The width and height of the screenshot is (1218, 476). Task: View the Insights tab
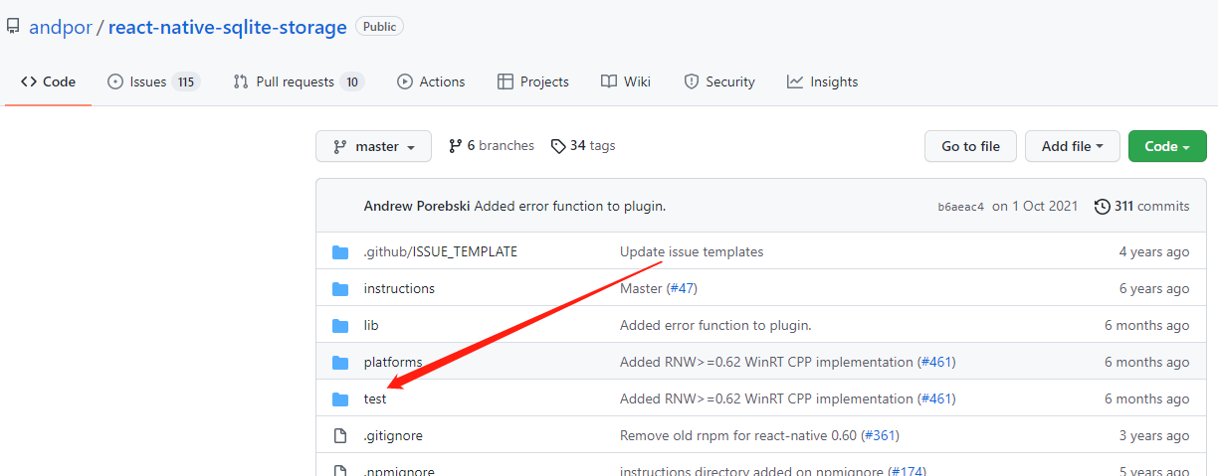pos(822,81)
